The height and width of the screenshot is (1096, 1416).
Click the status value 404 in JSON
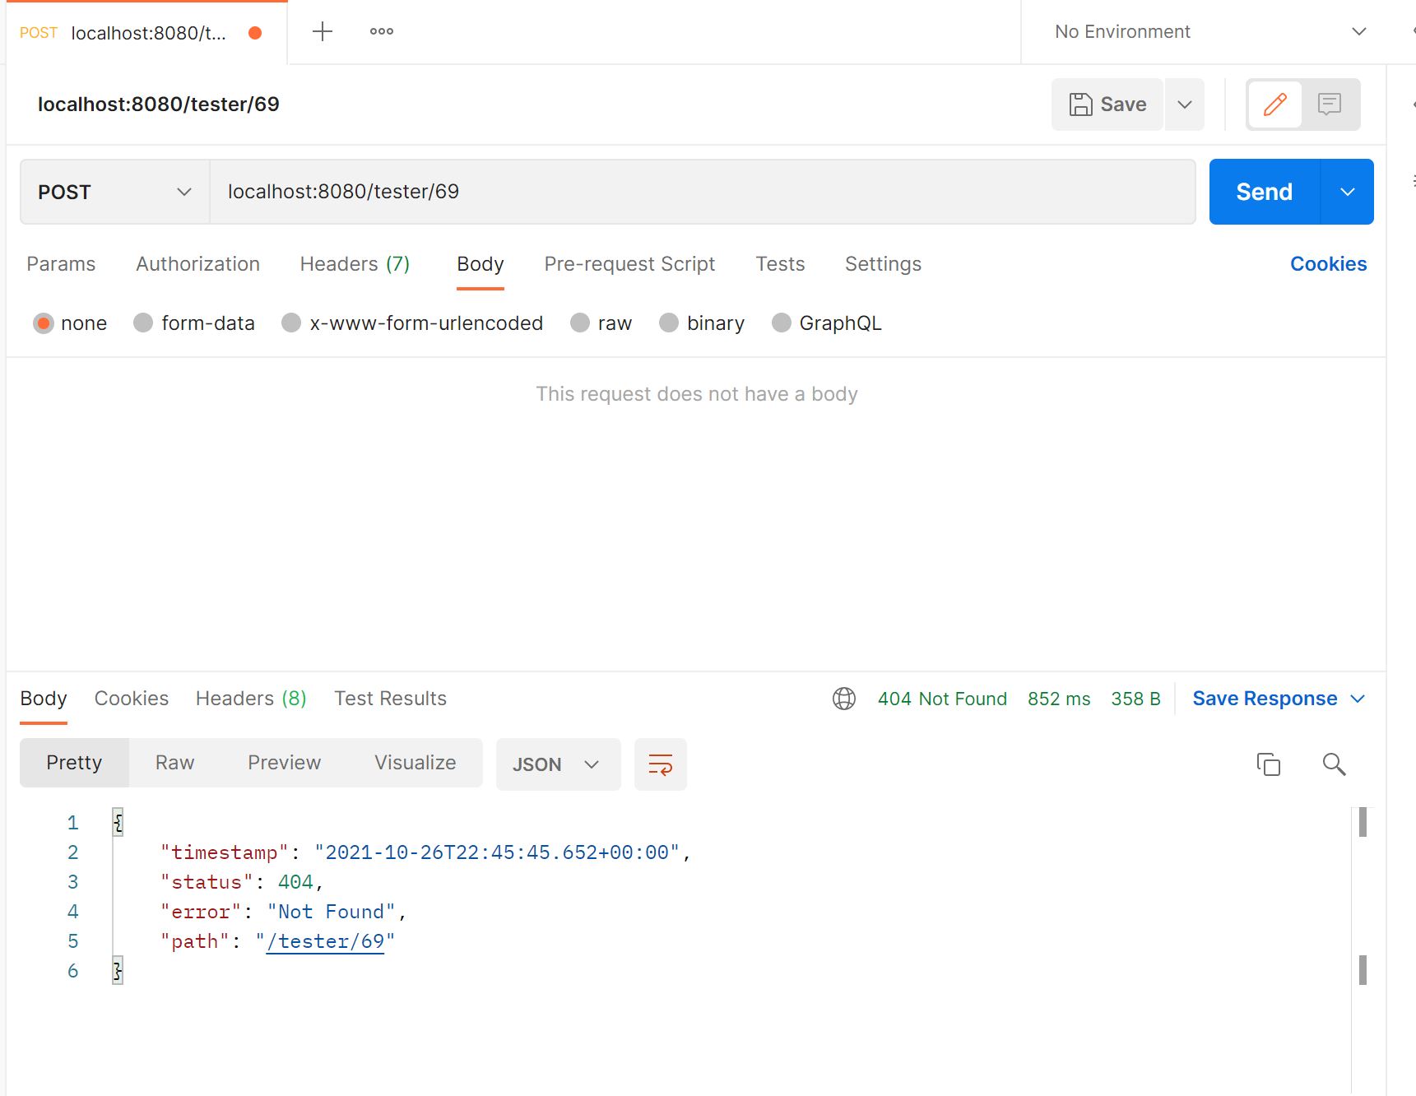click(x=295, y=882)
